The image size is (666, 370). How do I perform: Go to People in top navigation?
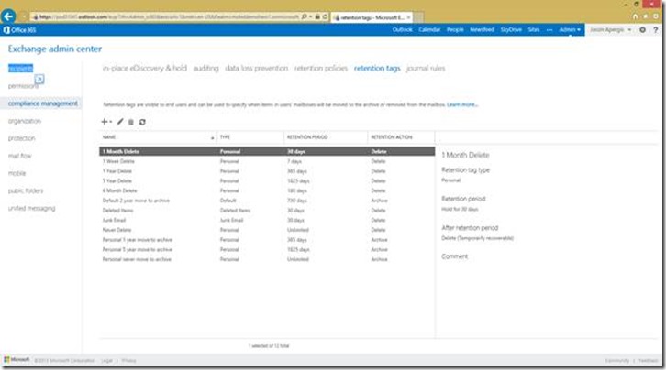455,29
